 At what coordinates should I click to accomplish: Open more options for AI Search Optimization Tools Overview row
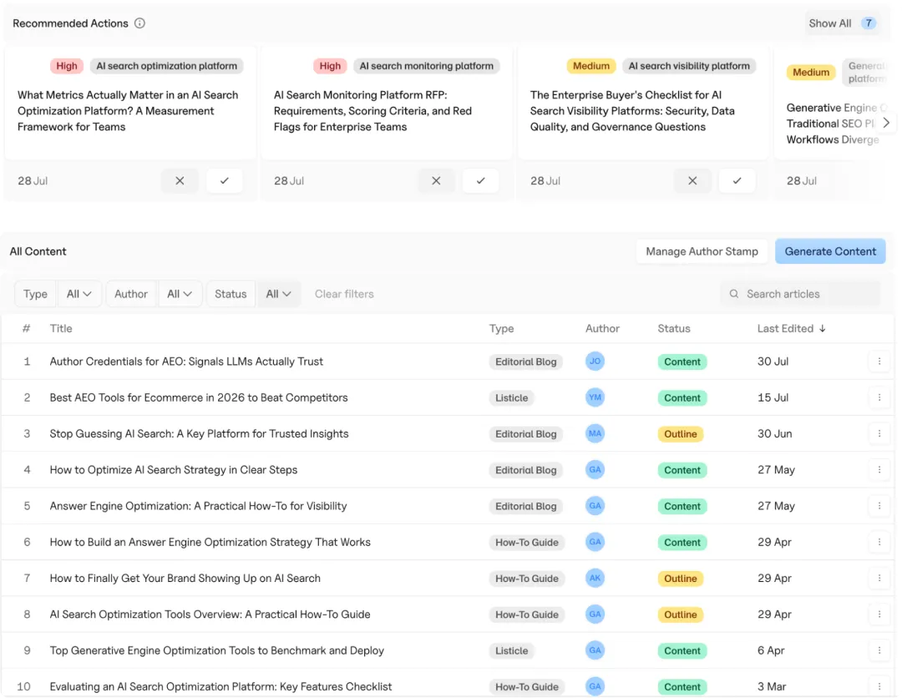(x=879, y=614)
